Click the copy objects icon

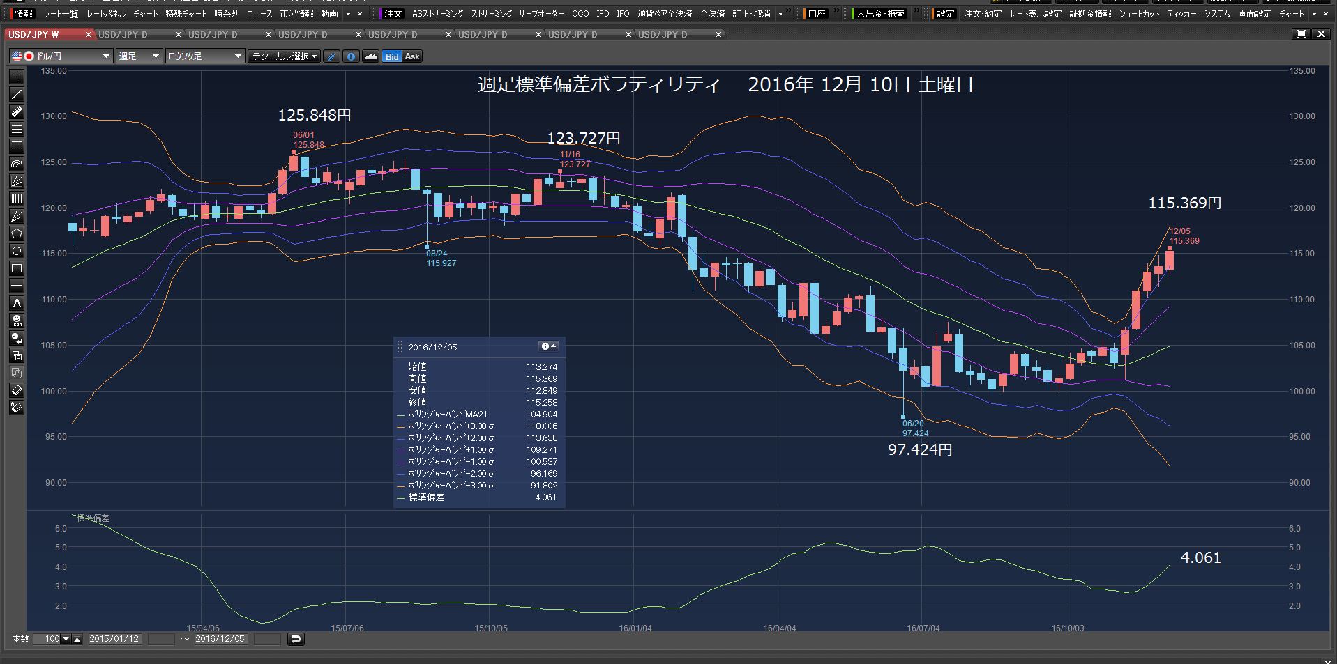[x=17, y=355]
